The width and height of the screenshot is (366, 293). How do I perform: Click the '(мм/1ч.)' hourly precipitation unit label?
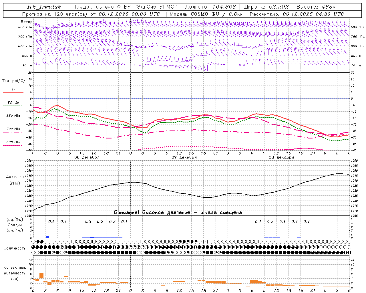15,230
